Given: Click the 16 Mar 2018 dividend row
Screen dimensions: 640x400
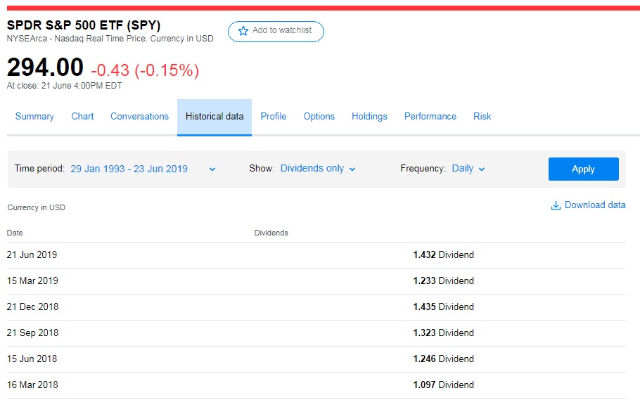Looking at the screenshot, I should click(x=316, y=385).
